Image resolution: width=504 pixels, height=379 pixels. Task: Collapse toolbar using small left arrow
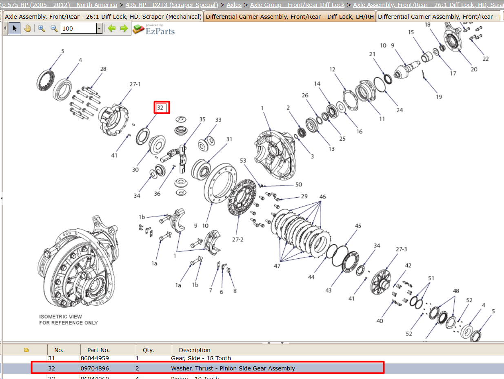pos(4,29)
